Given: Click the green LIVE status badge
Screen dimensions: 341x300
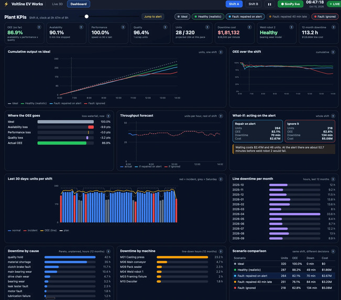Looking at the screenshot, I should tap(334, 4).
